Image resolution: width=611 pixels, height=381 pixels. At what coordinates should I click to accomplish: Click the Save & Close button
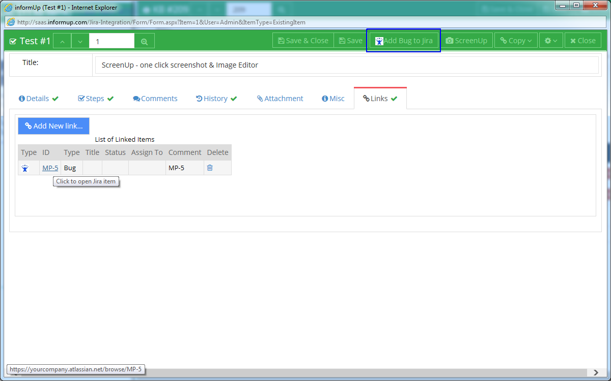coord(303,41)
